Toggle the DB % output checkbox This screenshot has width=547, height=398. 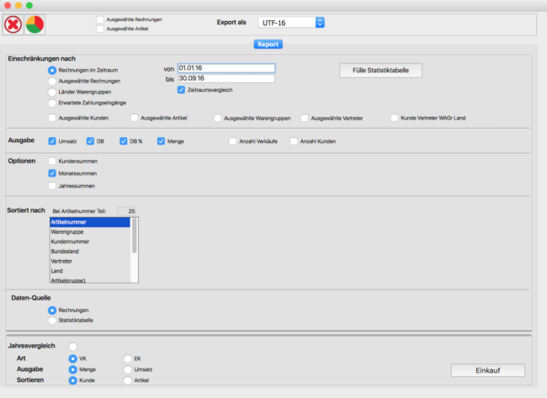coord(125,141)
